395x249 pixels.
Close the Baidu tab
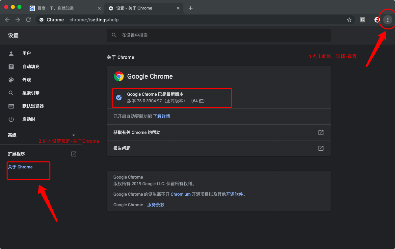point(99,8)
